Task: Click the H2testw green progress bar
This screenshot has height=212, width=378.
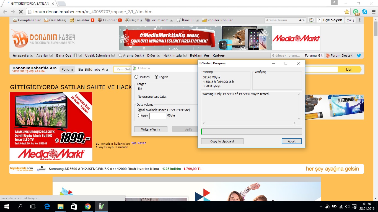Action: click(252, 131)
